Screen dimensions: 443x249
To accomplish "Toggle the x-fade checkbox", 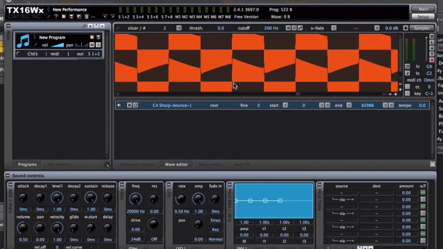I will [334, 28].
